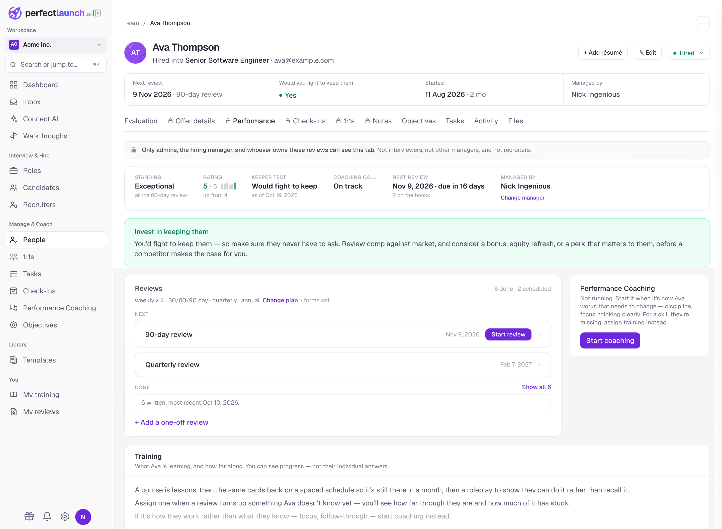
Task: Open the Files tab
Action: click(515, 121)
